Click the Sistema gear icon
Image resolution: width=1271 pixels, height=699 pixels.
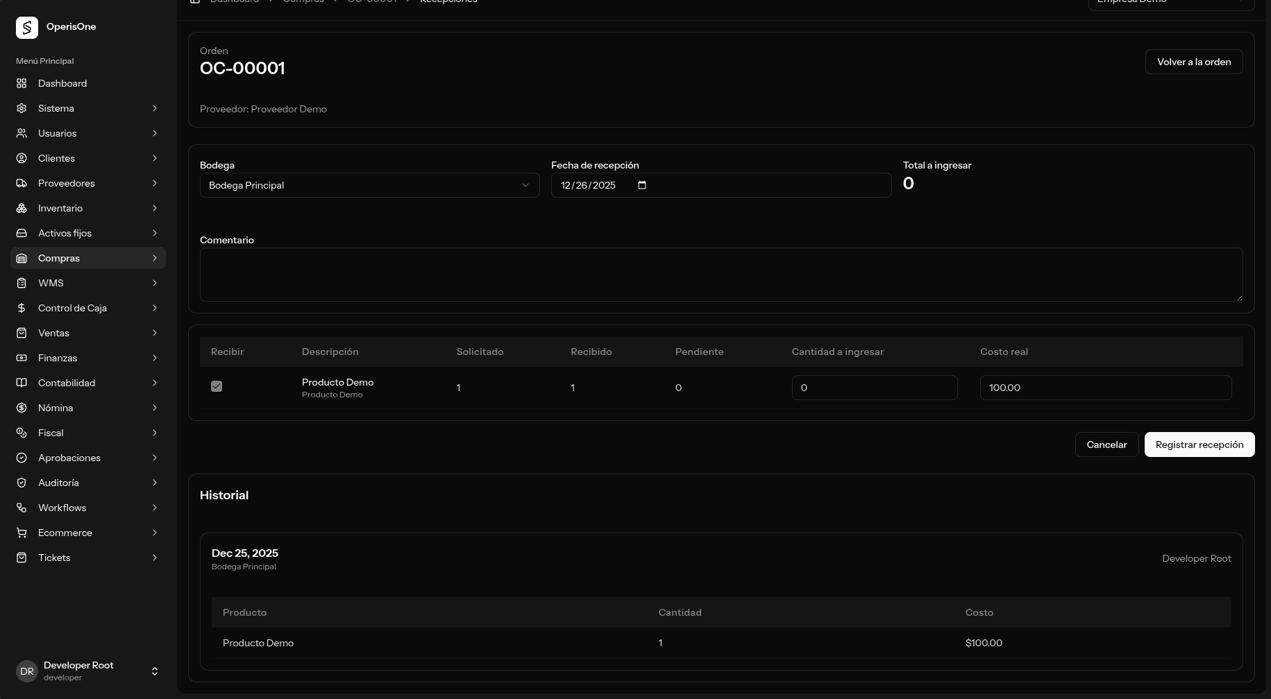(22, 108)
